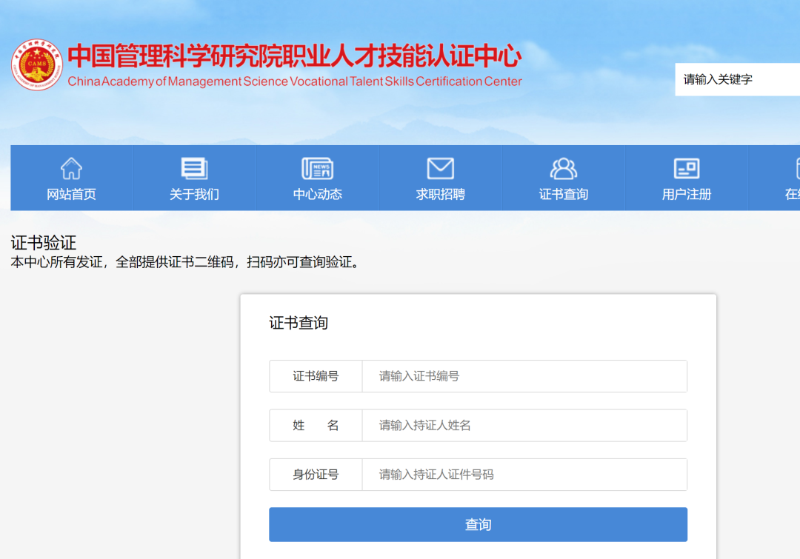800x559 pixels.
Task: Click the ID-card icon above 用户注册
Action: pyautogui.click(x=687, y=168)
